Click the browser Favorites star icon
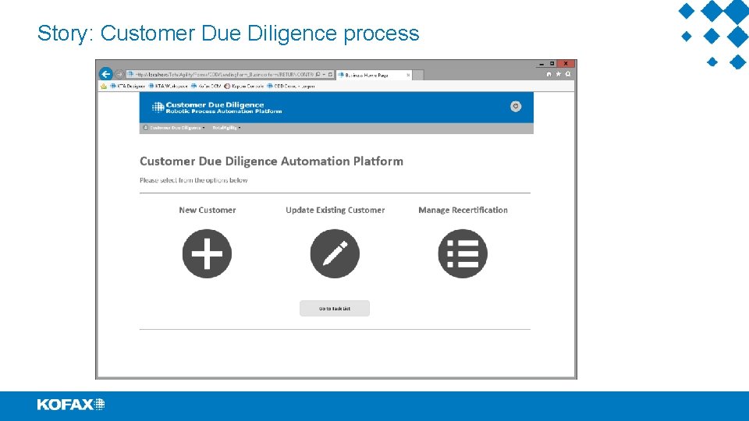This screenshot has height=421, width=749. 558,74
